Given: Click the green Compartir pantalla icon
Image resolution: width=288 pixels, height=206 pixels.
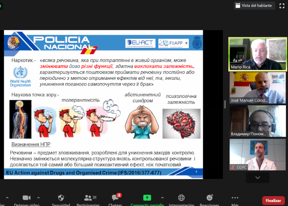Looking at the screenshot, I should tap(147, 198).
